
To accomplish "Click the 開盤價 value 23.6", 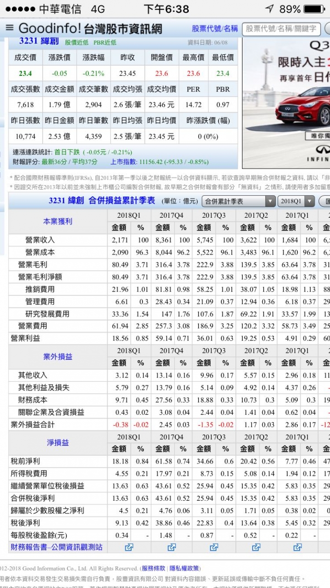I will [161, 73].
